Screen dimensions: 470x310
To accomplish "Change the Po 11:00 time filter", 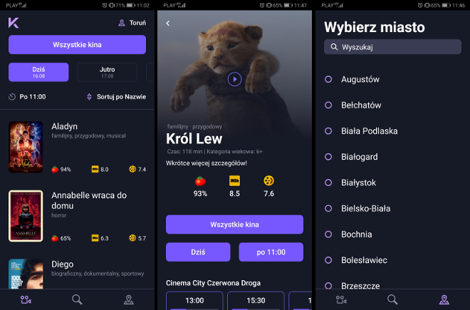I will click(27, 97).
